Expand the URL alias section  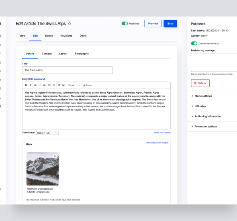point(212,106)
